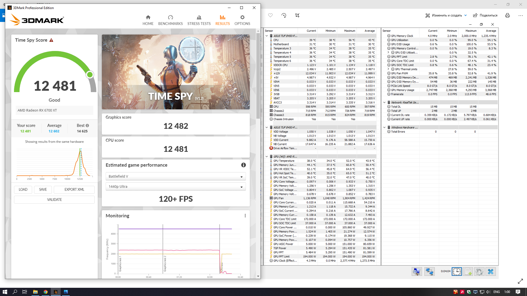This screenshot has height=296, width=527.
Task: Click the EXPORT XML button
Action: tap(74, 189)
